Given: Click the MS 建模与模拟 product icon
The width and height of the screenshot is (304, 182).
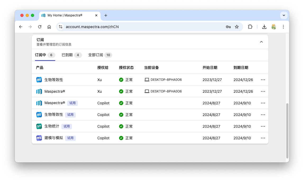Looking at the screenshot, I should pos(39,138).
